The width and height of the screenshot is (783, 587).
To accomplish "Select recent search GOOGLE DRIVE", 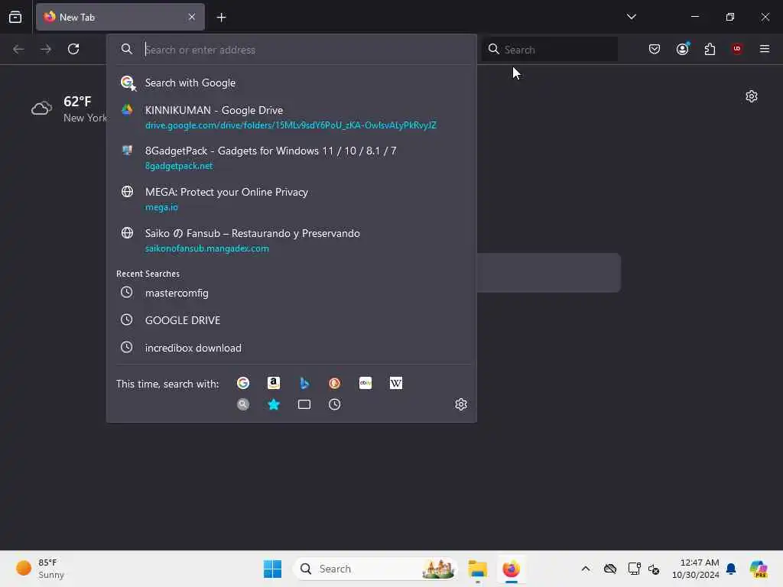I will (291, 320).
